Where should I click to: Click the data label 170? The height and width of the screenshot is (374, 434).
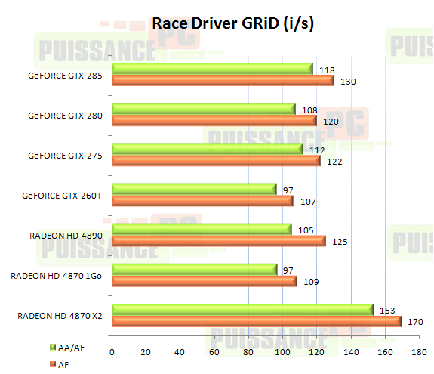click(x=415, y=322)
